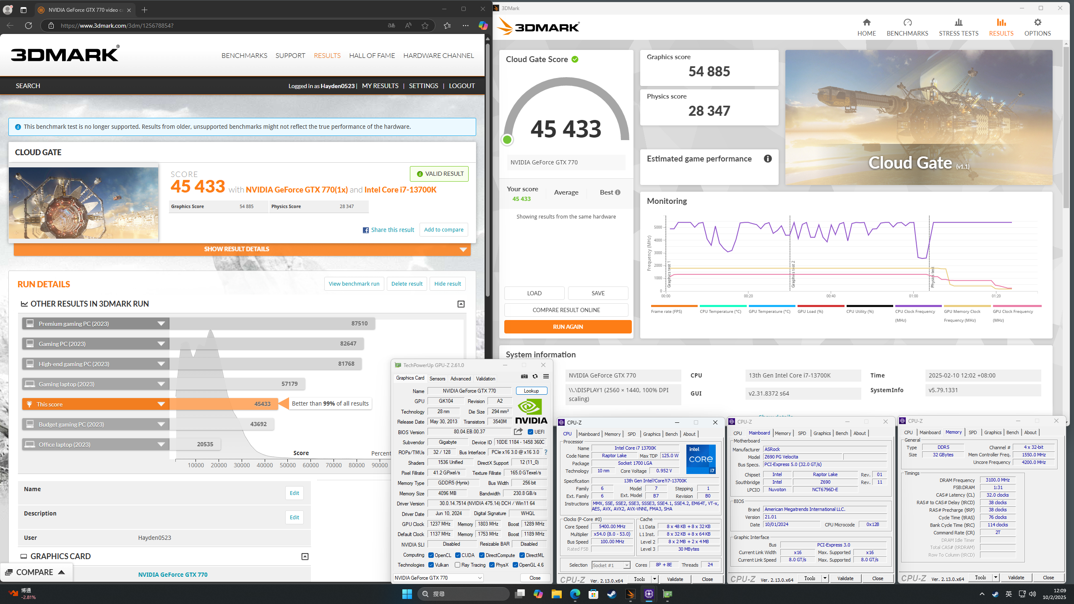Open the Favorites list icon in Edge

[x=447, y=26]
